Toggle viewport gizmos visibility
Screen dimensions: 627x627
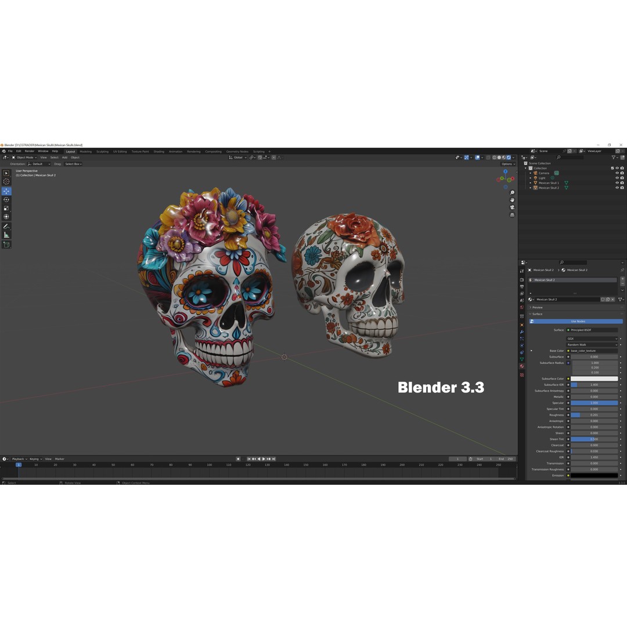(466, 157)
